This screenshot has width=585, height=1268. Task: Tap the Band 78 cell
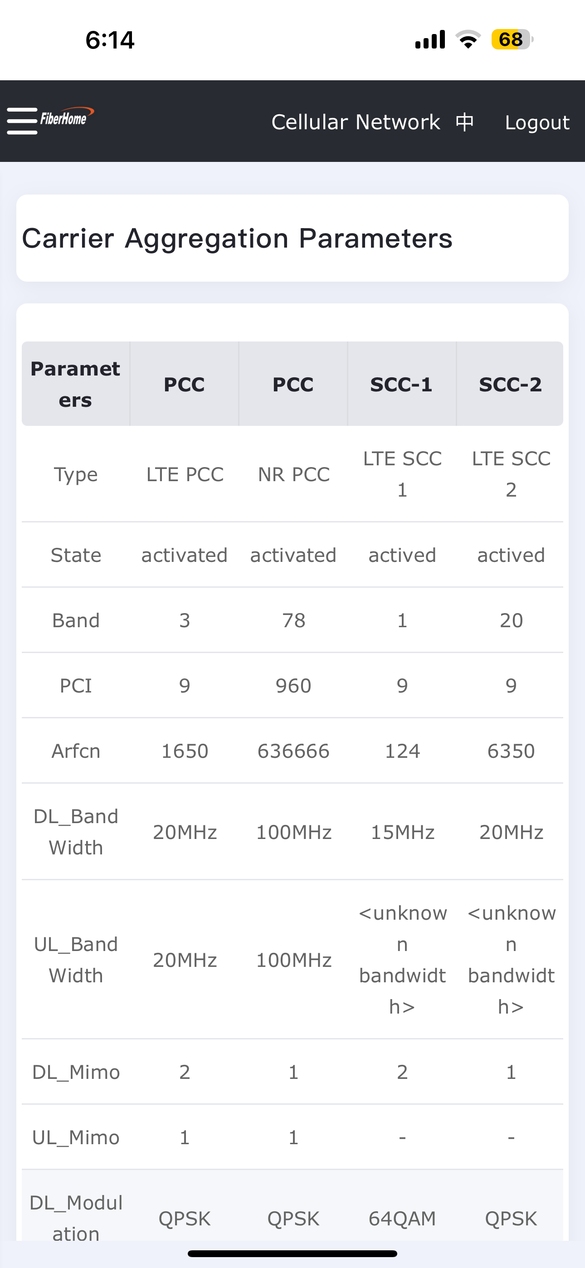click(x=293, y=620)
